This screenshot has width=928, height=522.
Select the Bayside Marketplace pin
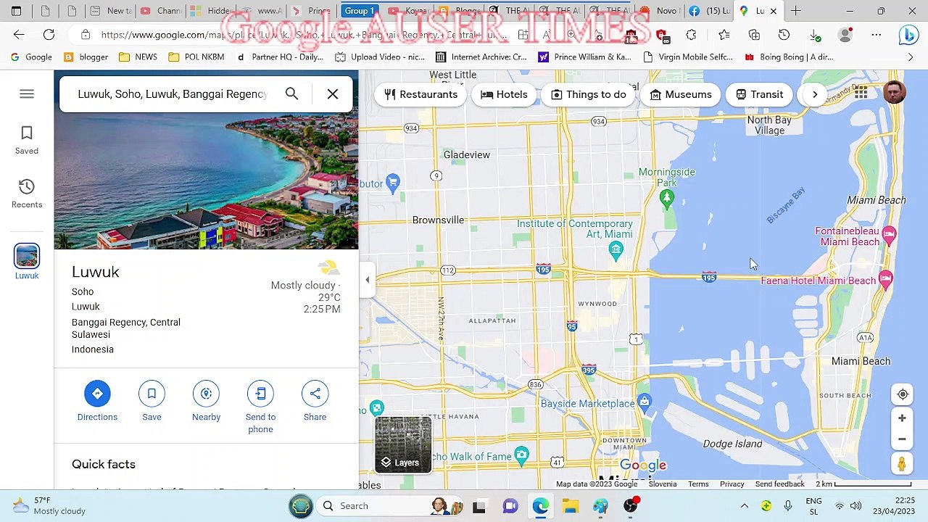(x=645, y=402)
